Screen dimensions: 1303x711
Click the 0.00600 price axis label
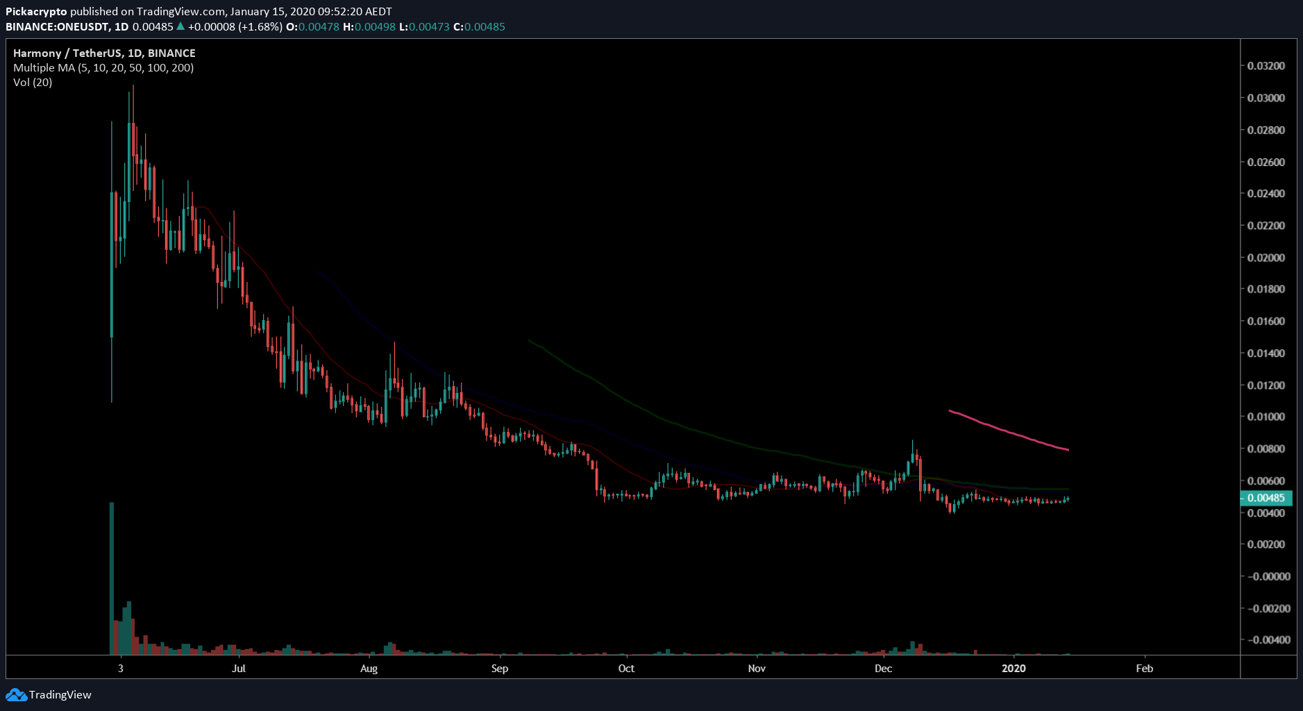coord(1266,480)
